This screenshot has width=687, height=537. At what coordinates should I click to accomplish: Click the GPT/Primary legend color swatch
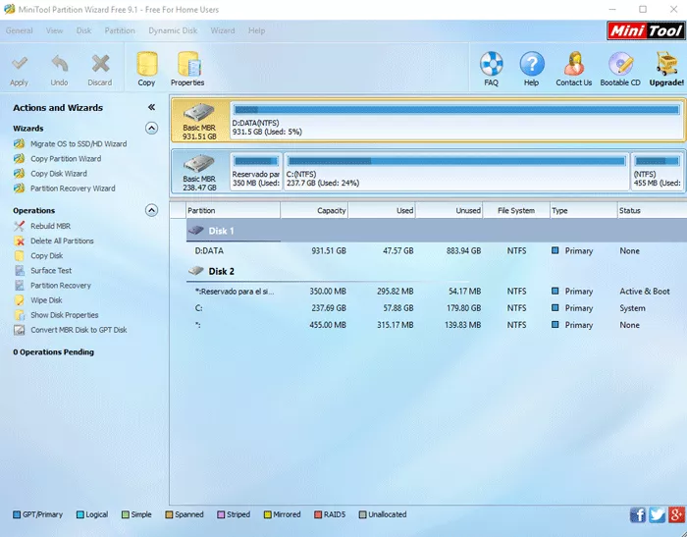tap(17, 514)
